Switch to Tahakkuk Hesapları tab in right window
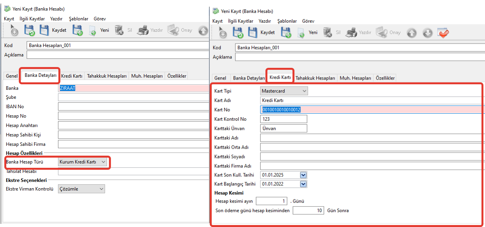This screenshot has height=227, width=485. (315, 78)
